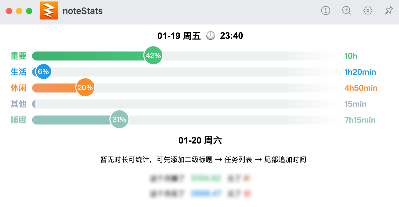Click the 其他 gray progress bar

click(x=185, y=104)
